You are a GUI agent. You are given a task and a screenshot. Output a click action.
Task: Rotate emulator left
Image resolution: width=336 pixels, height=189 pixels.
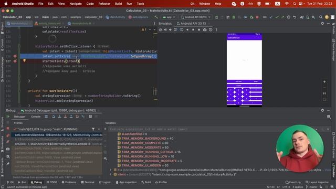tap(175, 30)
